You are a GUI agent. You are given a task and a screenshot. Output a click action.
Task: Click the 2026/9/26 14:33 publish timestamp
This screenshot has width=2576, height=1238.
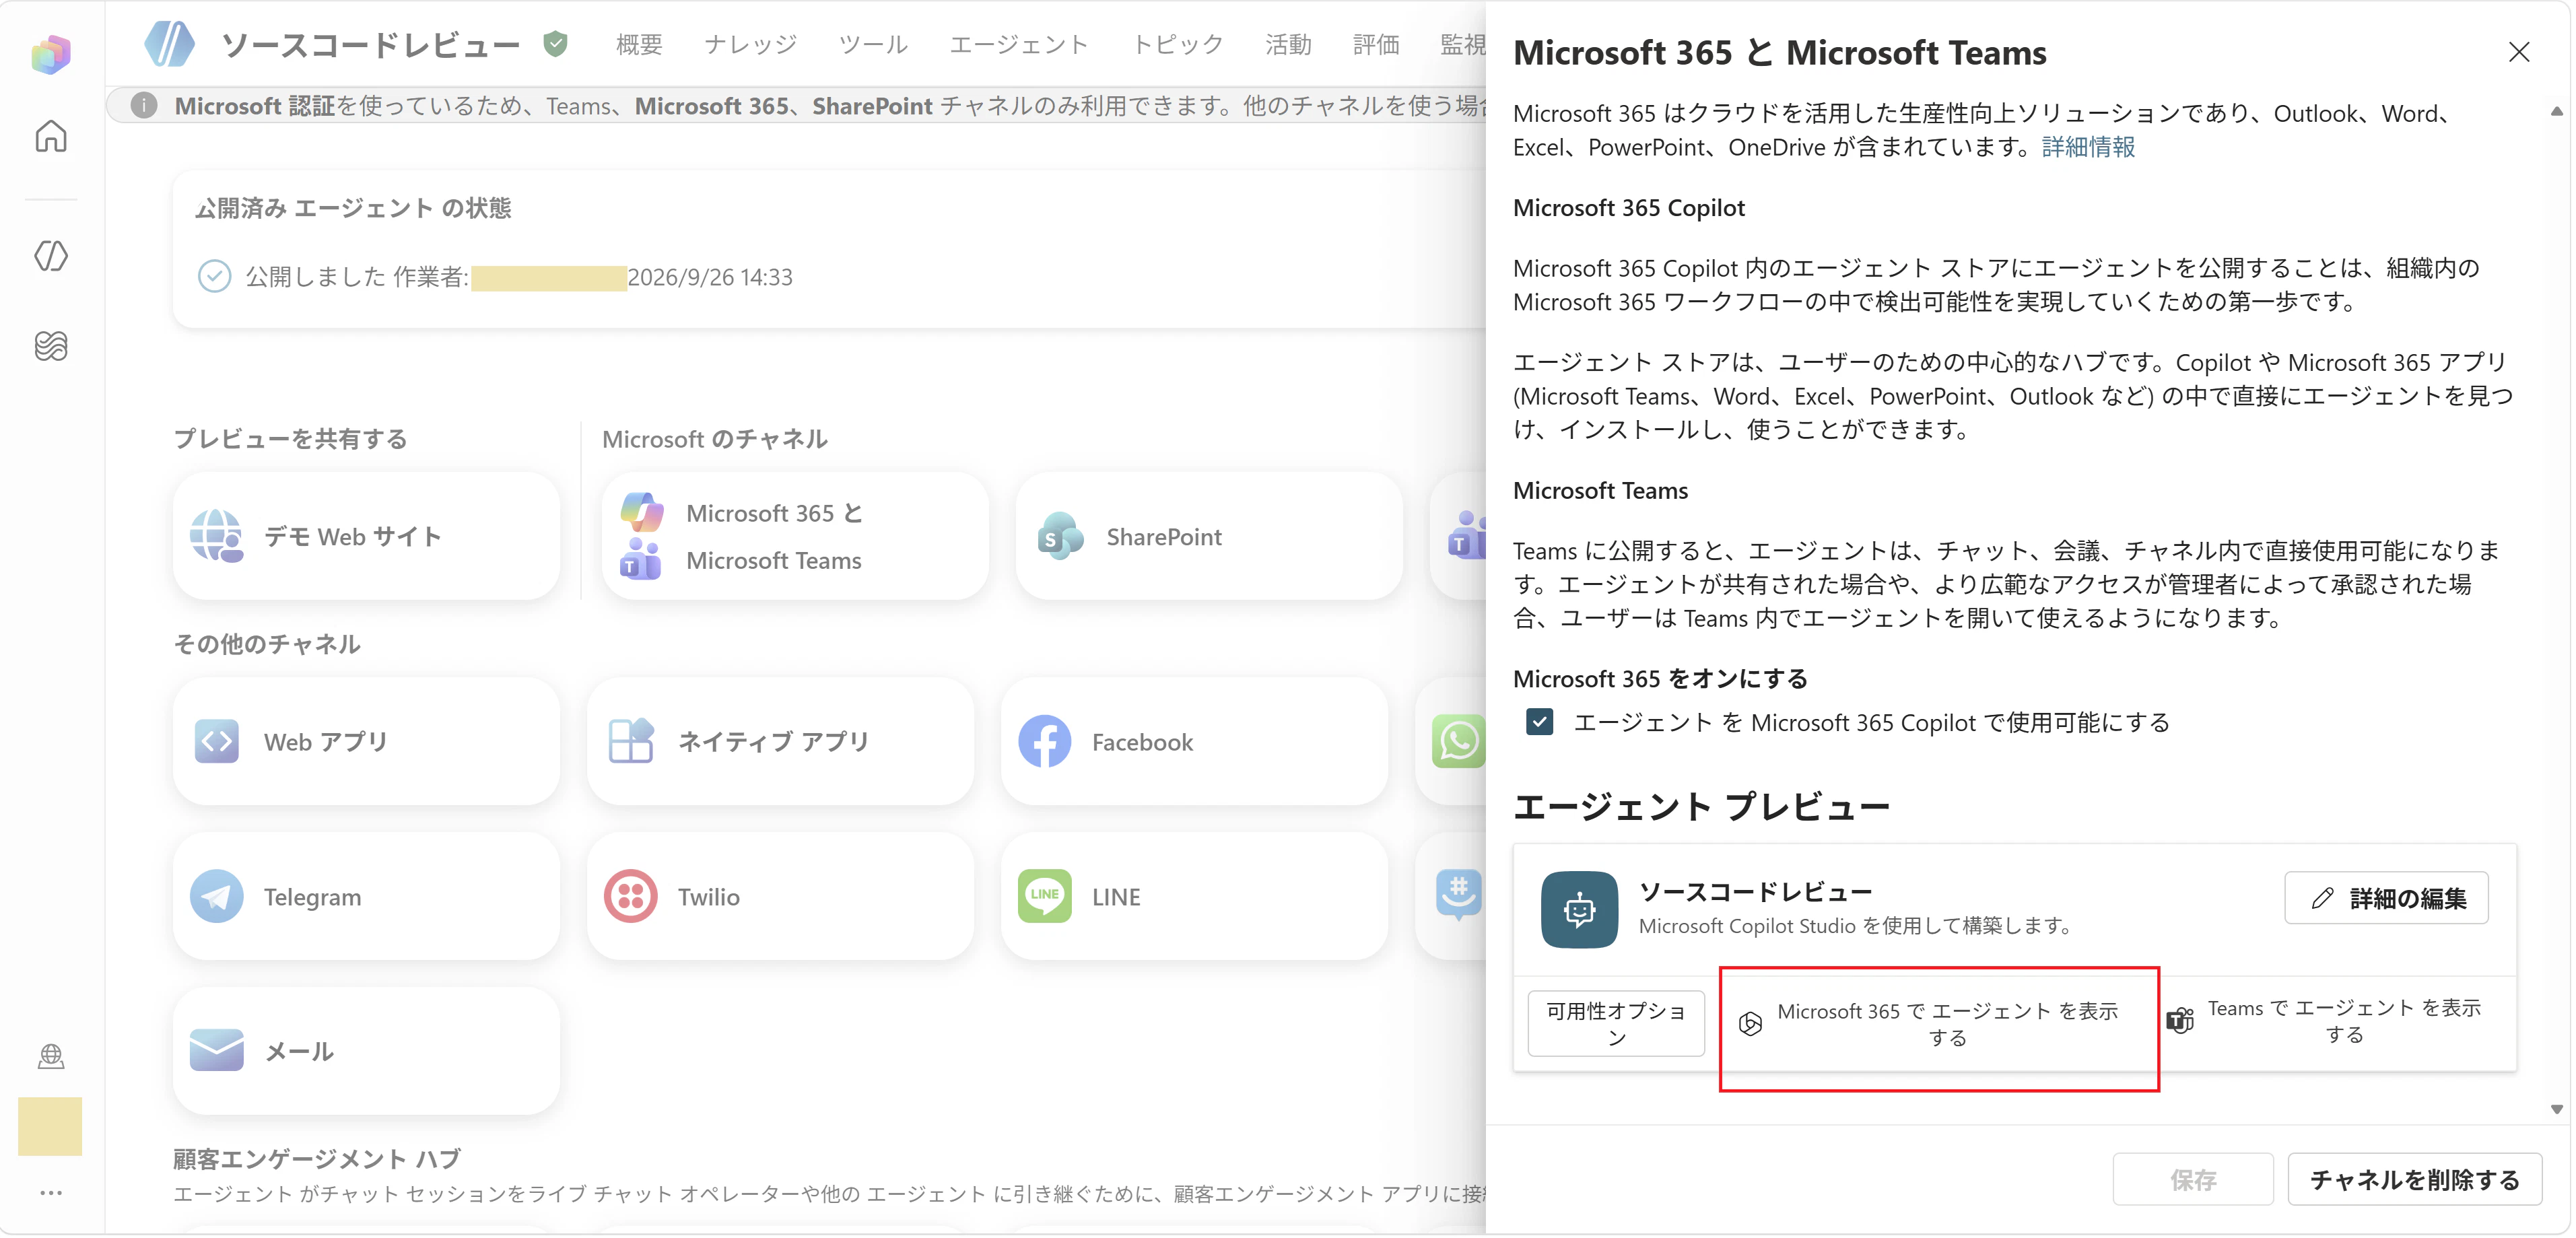pyautogui.click(x=710, y=277)
